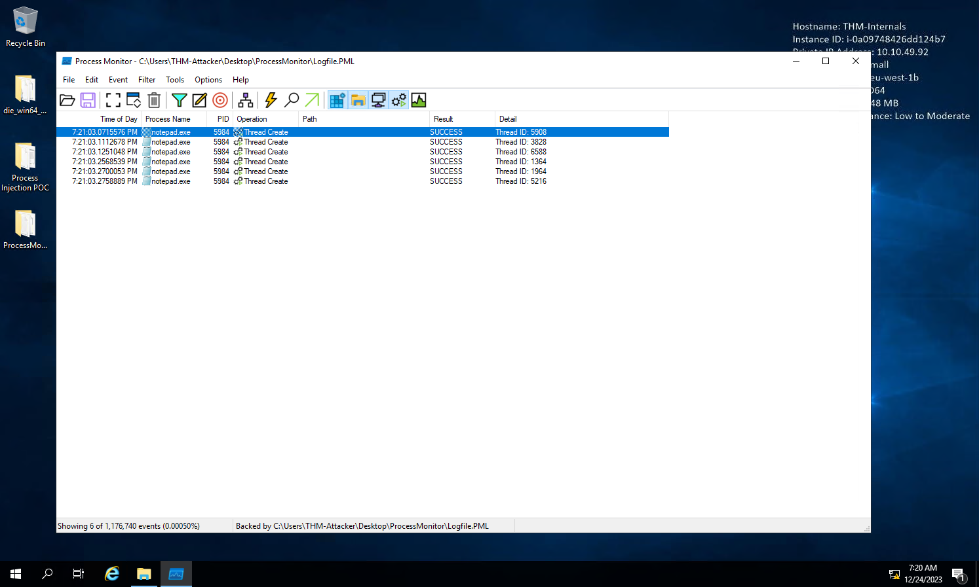Screen dimensions: 979x587
Task: Open the Process Tree icon
Action: [x=246, y=100]
